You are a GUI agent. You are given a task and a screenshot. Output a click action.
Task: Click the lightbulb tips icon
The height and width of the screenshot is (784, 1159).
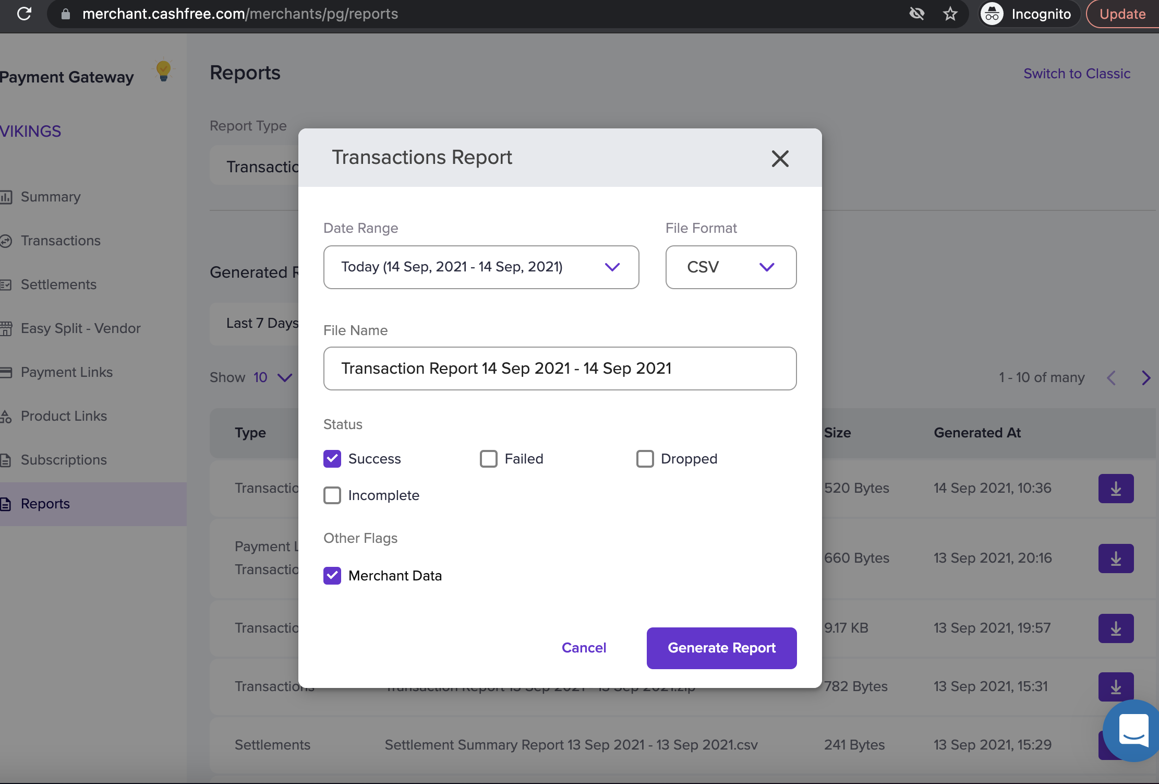(x=163, y=71)
